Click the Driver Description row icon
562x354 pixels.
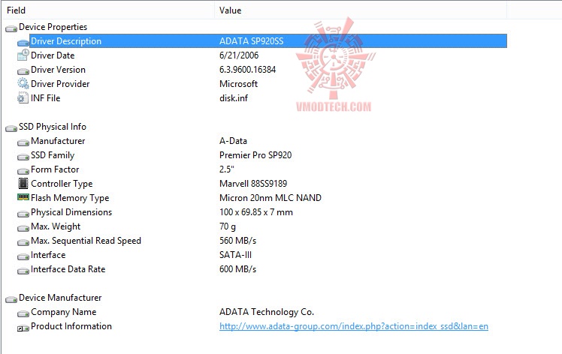click(23, 43)
